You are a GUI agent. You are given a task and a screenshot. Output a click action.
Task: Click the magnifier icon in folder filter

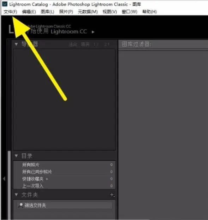click(20, 205)
